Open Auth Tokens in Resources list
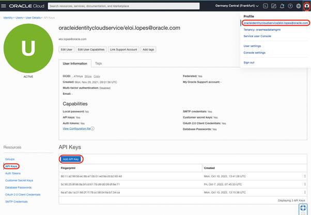This screenshot has height=215, width=311. pos(13,173)
